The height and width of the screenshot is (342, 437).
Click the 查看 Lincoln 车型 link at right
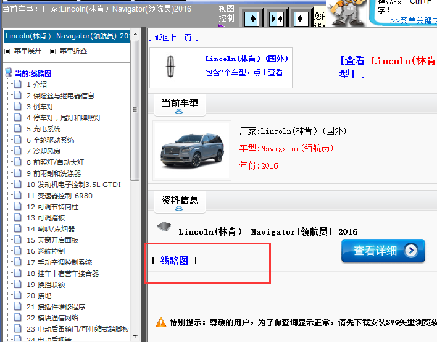pos(388,67)
